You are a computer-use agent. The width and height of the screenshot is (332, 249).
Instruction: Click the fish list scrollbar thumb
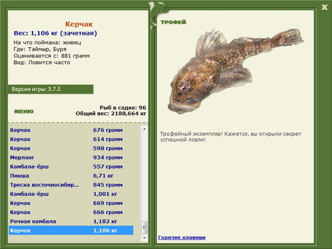[x=144, y=227]
